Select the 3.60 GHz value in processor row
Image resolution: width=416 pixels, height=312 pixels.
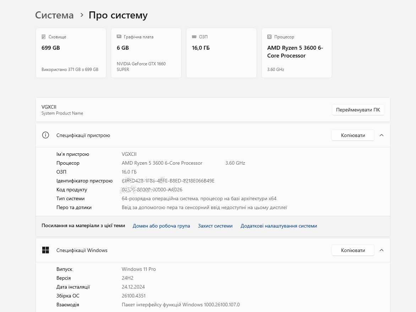tap(235, 163)
